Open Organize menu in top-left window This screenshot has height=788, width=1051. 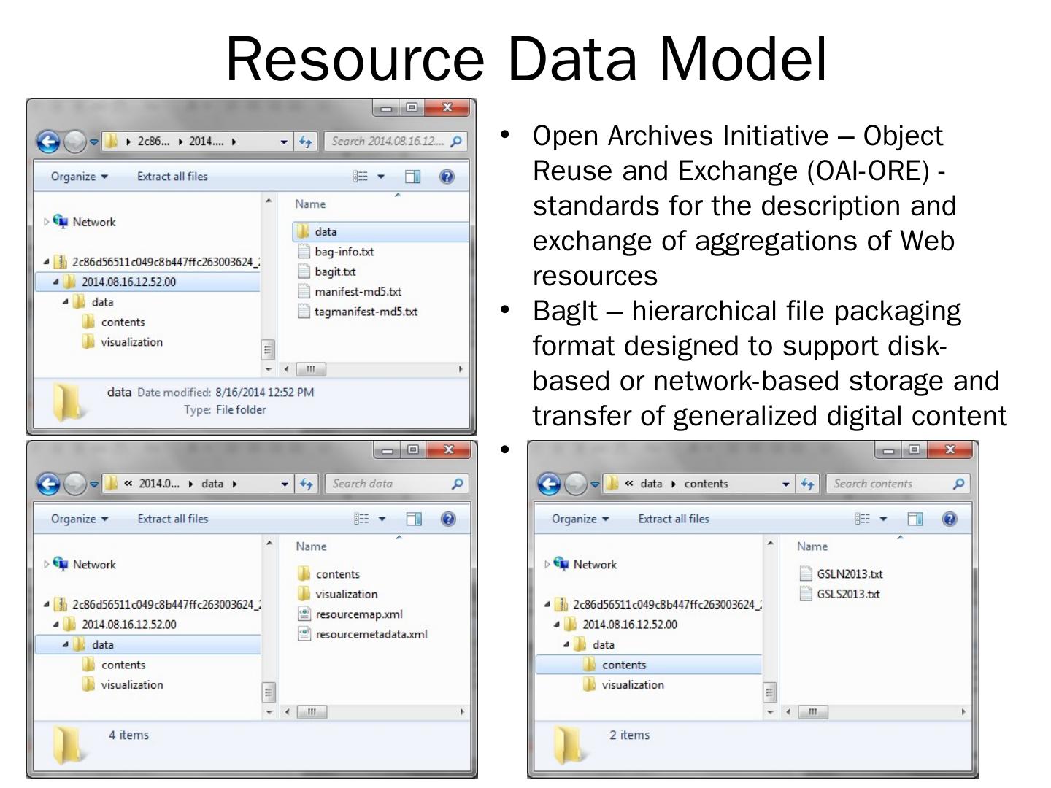[x=79, y=177]
